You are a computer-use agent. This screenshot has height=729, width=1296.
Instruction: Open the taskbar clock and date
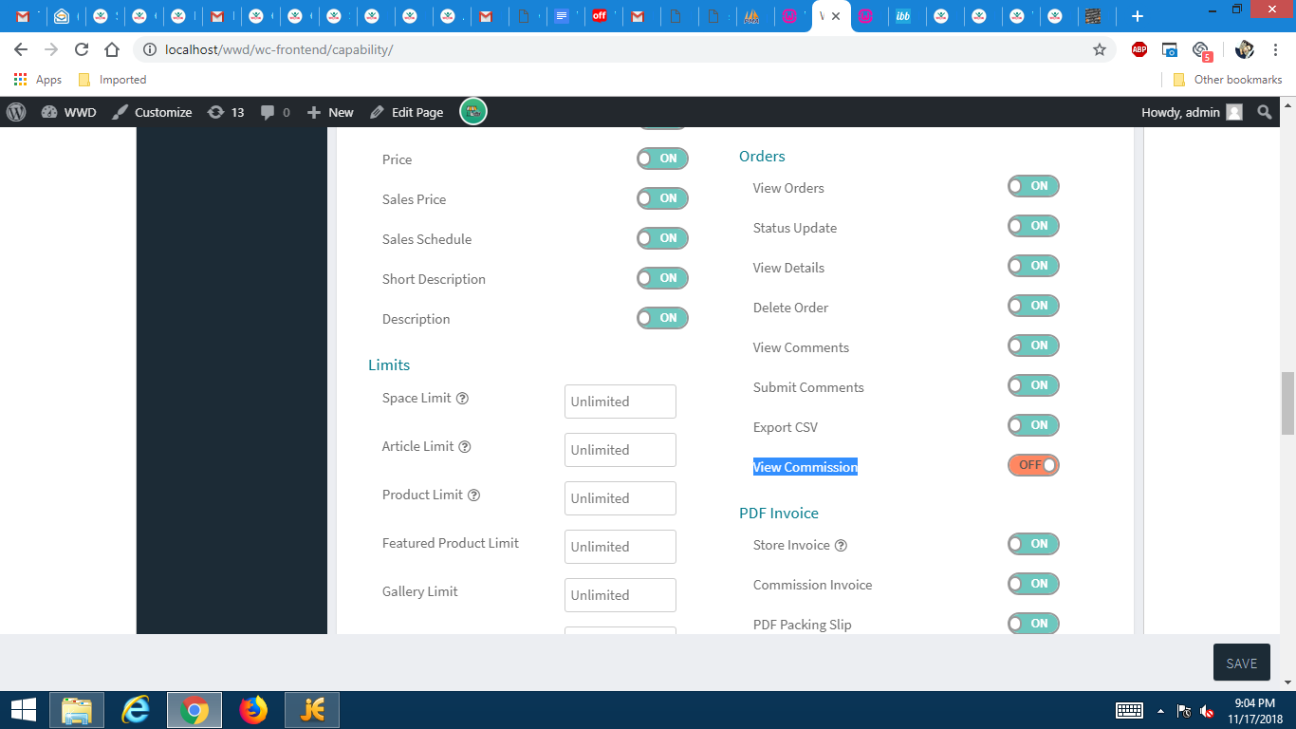1254,710
